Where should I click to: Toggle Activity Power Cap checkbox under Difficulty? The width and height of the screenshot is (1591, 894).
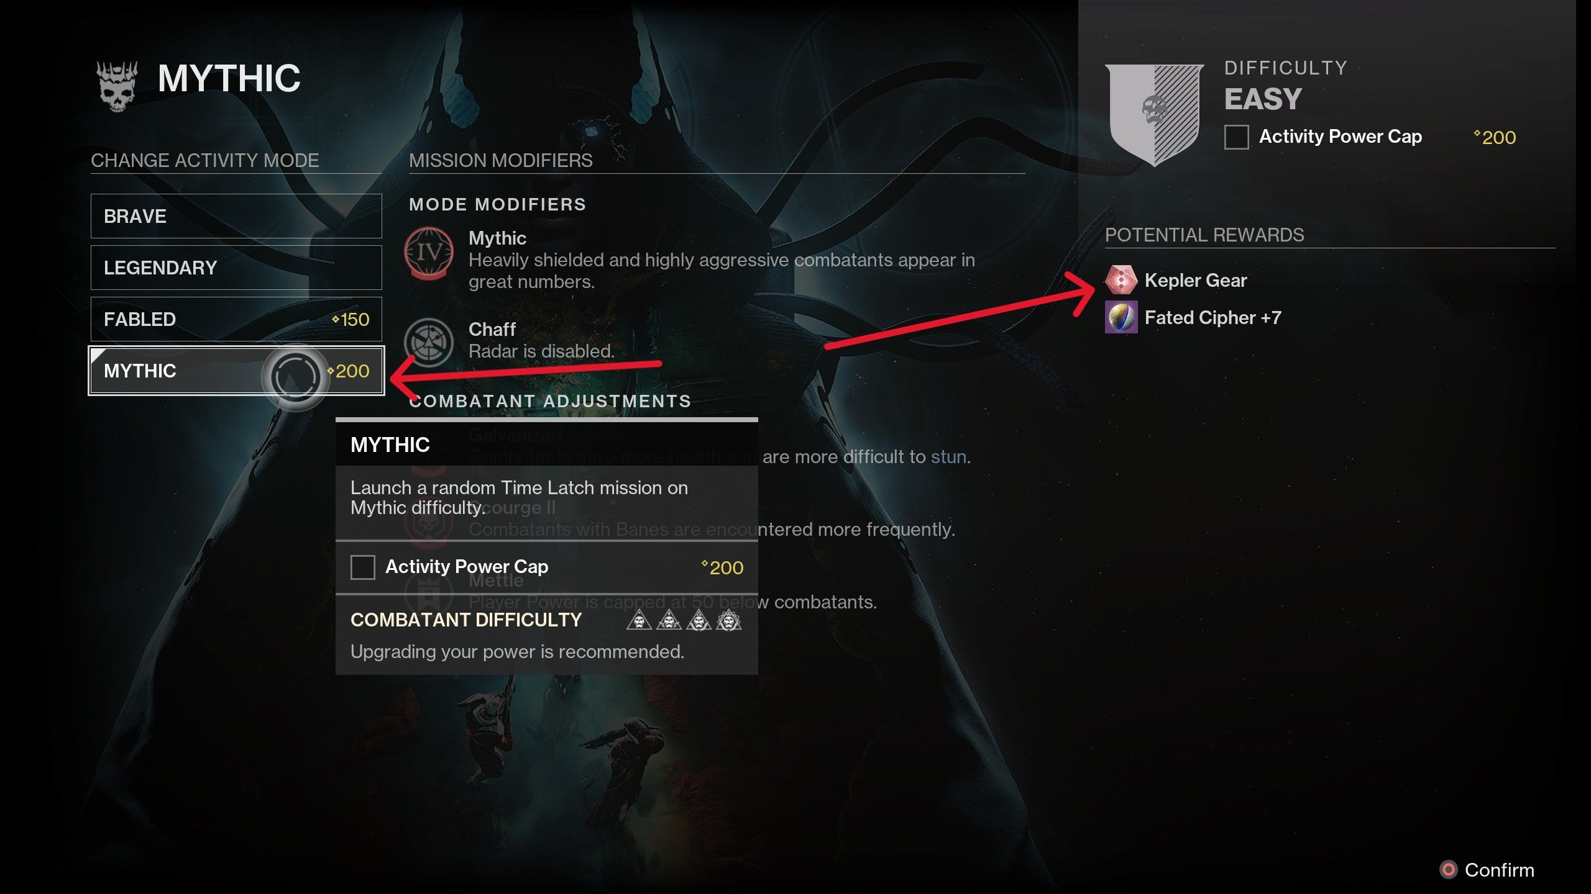(1236, 137)
